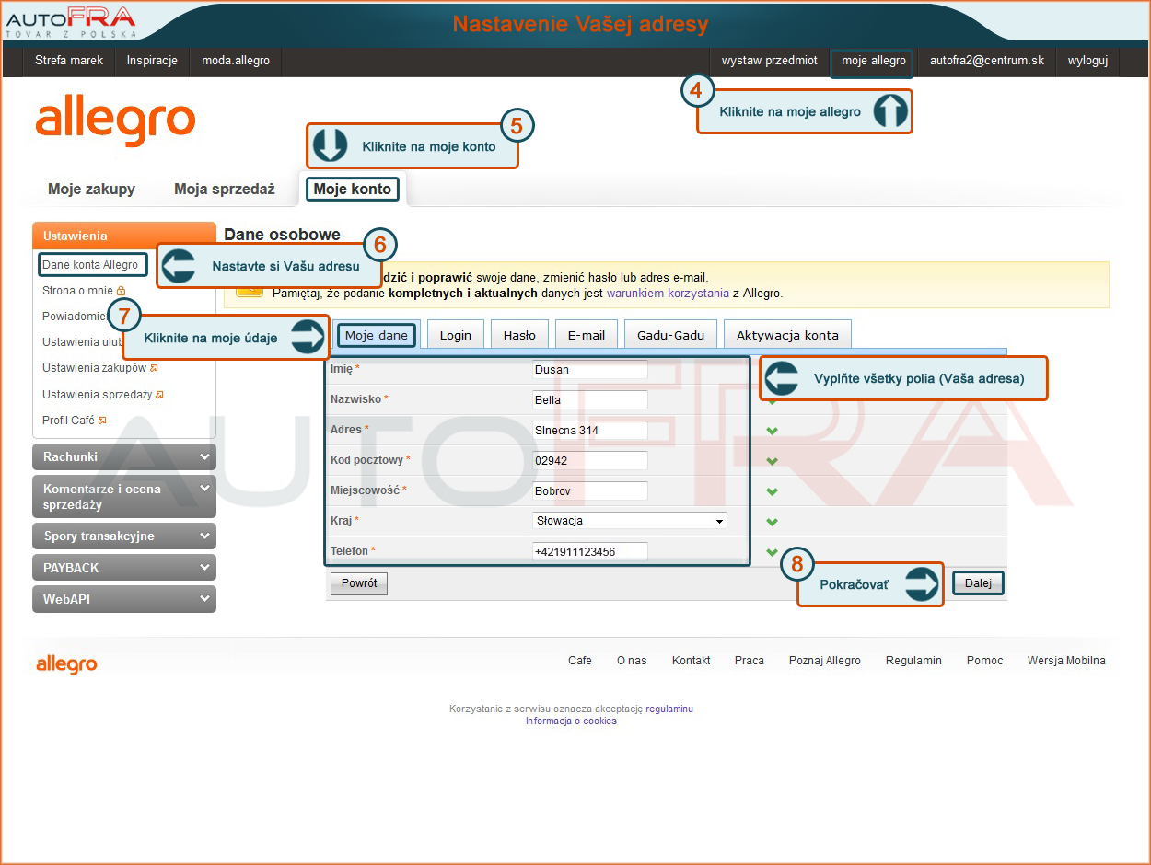Click the small allegro logo in the footer
The width and height of the screenshot is (1151, 865).
tap(66, 663)
